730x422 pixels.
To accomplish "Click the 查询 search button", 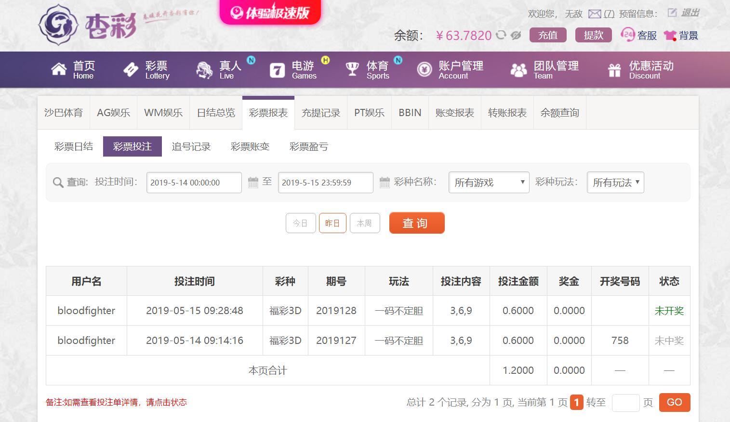I will 417,223.
